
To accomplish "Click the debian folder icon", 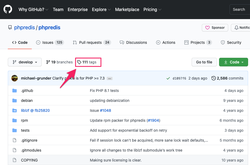I will [x=15, y=101].
